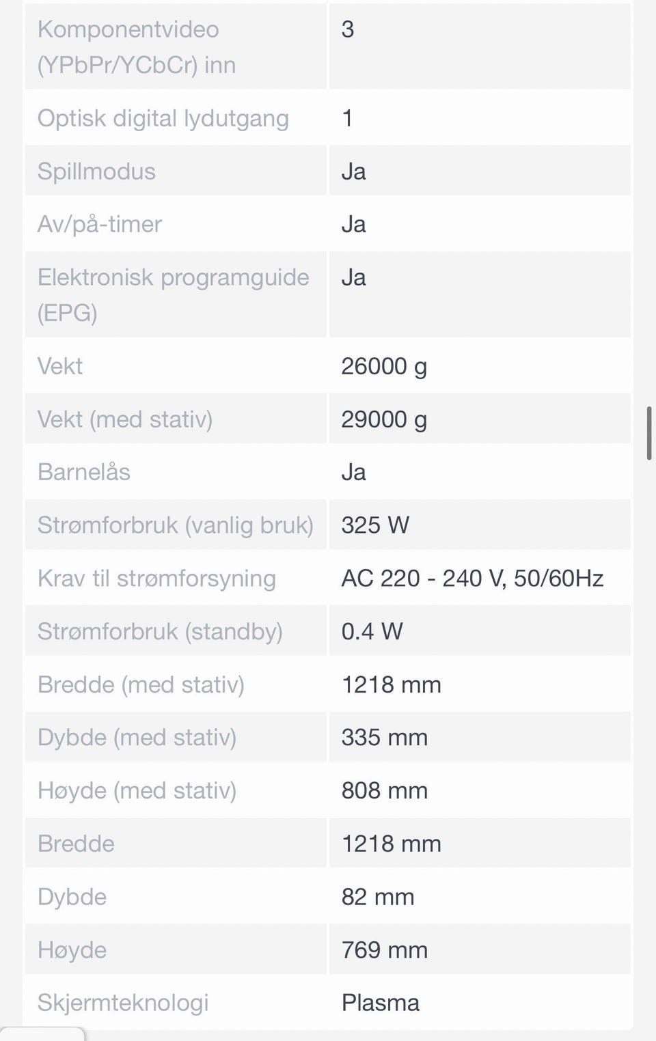This screenshot has height=1041, width=656.
Task: Tap the Av/på-timer specification row
Action: [x=328, y=224]
